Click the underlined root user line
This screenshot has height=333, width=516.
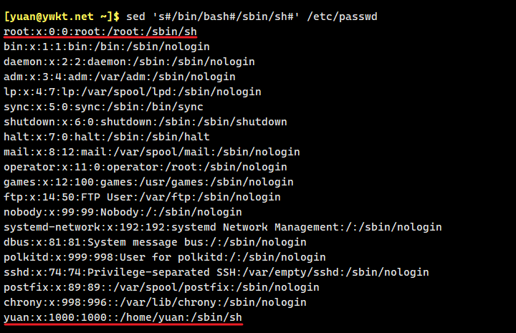(x=100, y=32)
